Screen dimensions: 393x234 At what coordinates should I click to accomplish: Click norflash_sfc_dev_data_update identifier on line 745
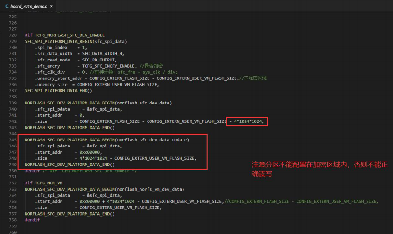tap(152, 140)
